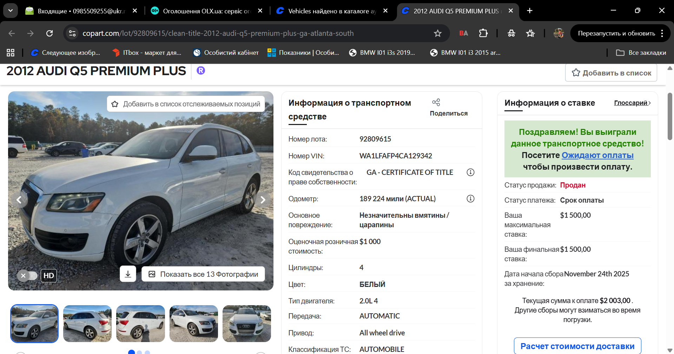View site information icon in address bar
The height and width of the screenshot is (354, 674).
tap(72, 33)
